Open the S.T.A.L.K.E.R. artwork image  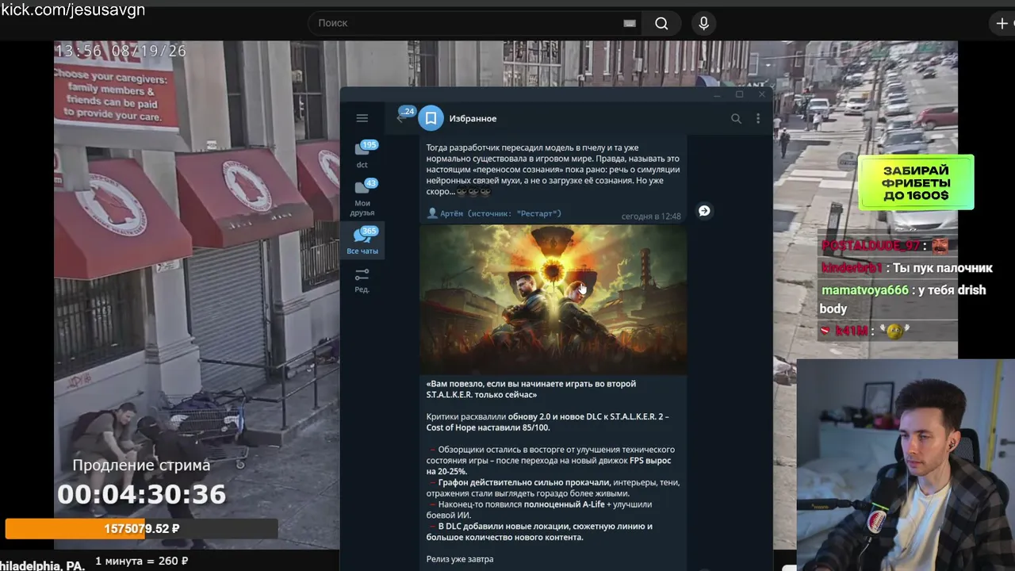(553, 299)
